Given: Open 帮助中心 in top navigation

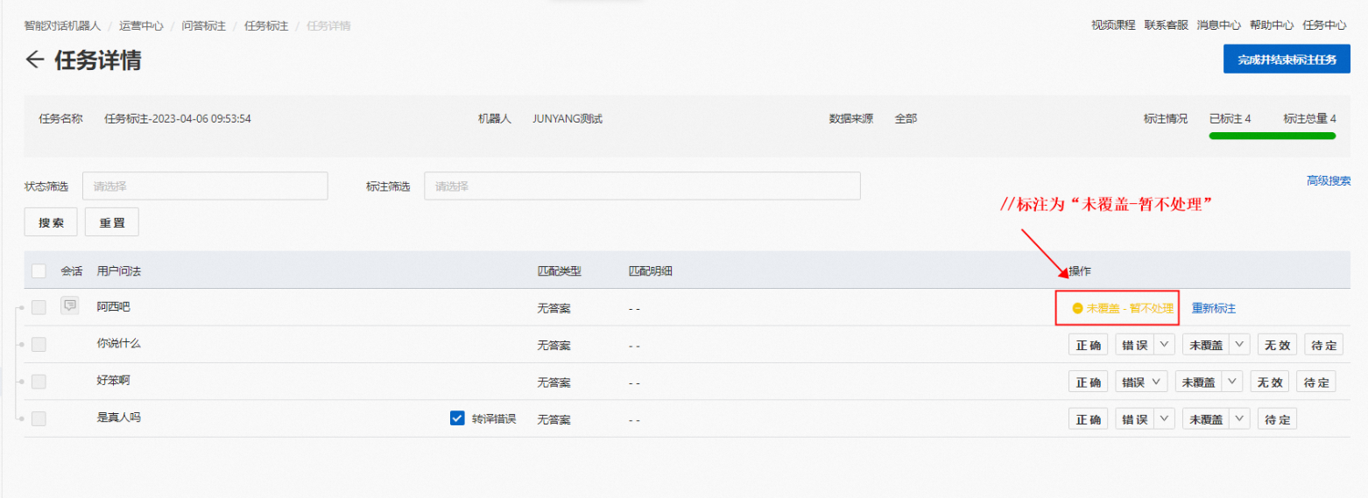Looking at the screenshot, I should (x=1272, y=25).
